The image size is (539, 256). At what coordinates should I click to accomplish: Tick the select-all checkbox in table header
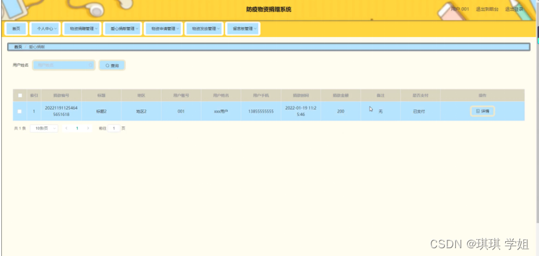point(20,95)
